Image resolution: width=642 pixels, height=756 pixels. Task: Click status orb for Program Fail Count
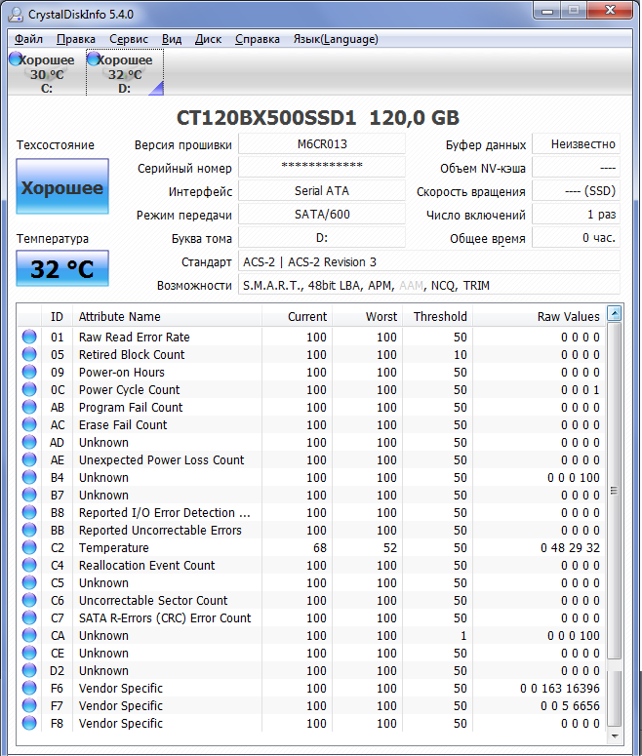[29, 407]
